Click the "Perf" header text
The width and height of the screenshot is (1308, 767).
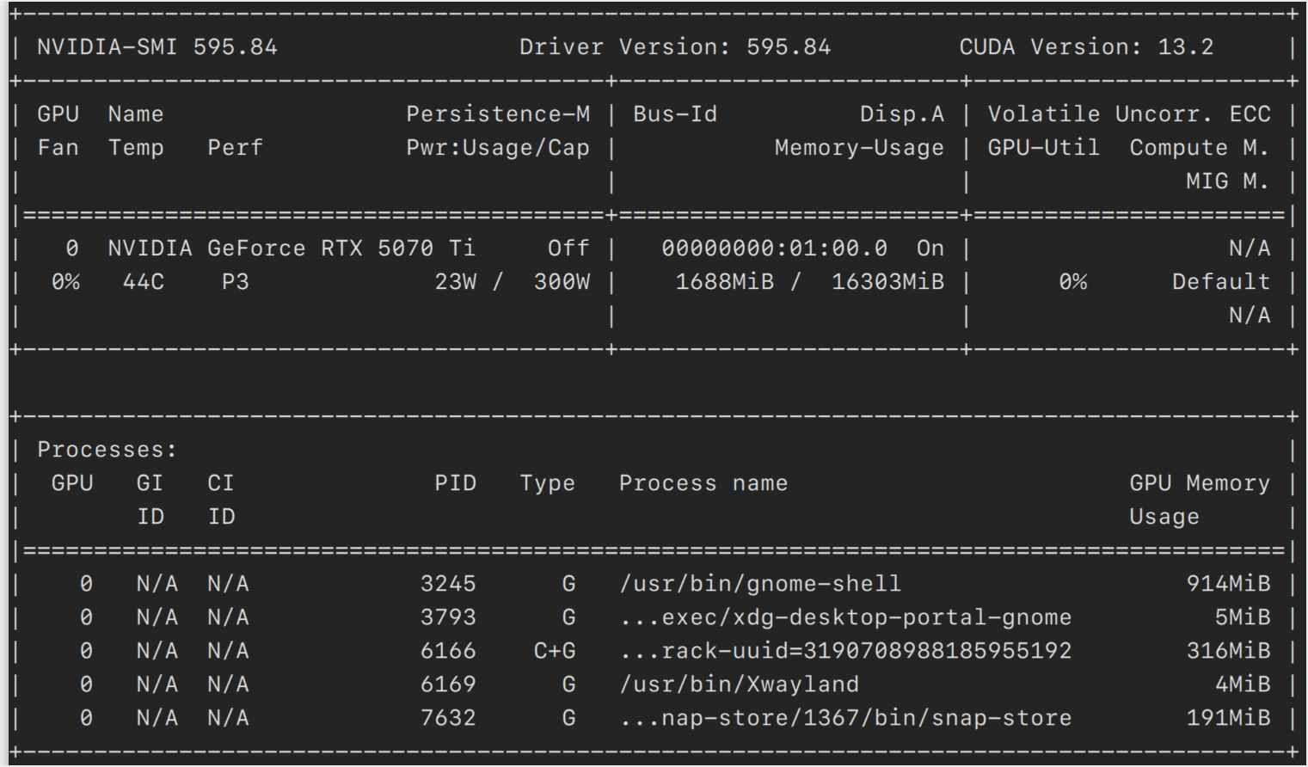pyautogui.click(x=236, y=148)
